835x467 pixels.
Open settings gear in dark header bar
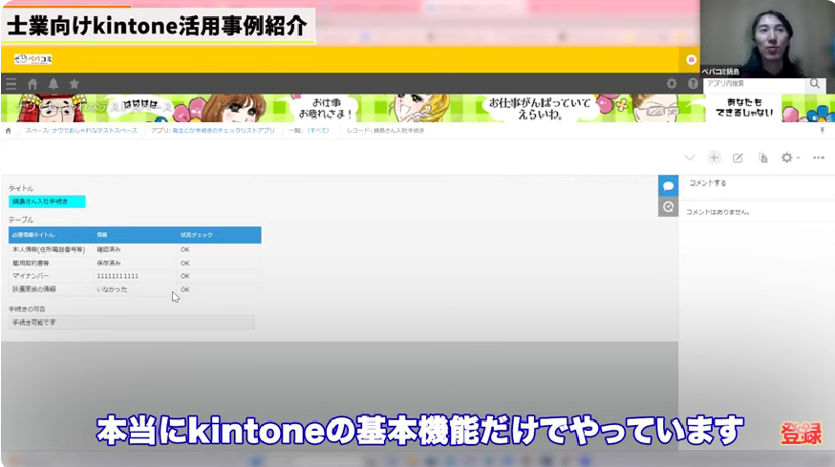[x=672, y=84]
